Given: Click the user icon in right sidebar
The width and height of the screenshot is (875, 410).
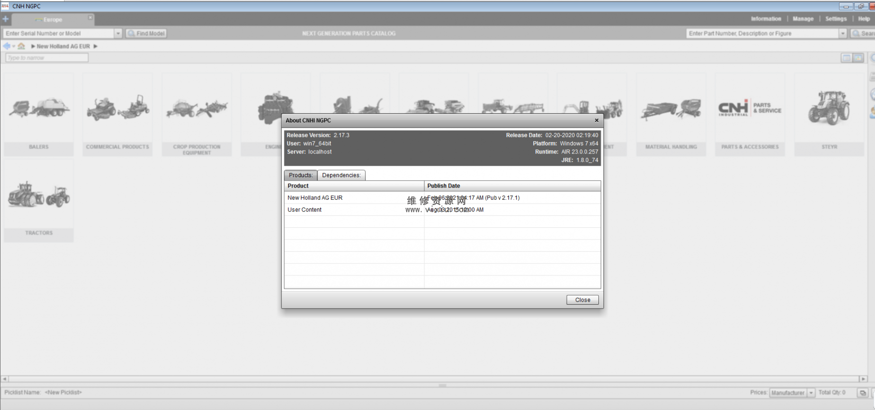Looking at the screenshot, I should pos(872,113).
